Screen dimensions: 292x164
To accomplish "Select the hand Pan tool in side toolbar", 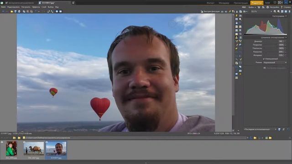I will click(x=236, y=23).
